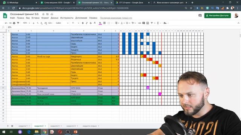Switch to the неделя 1 sheet tab
This screenshot has height=135, width=241.
(x=23, y=126)
